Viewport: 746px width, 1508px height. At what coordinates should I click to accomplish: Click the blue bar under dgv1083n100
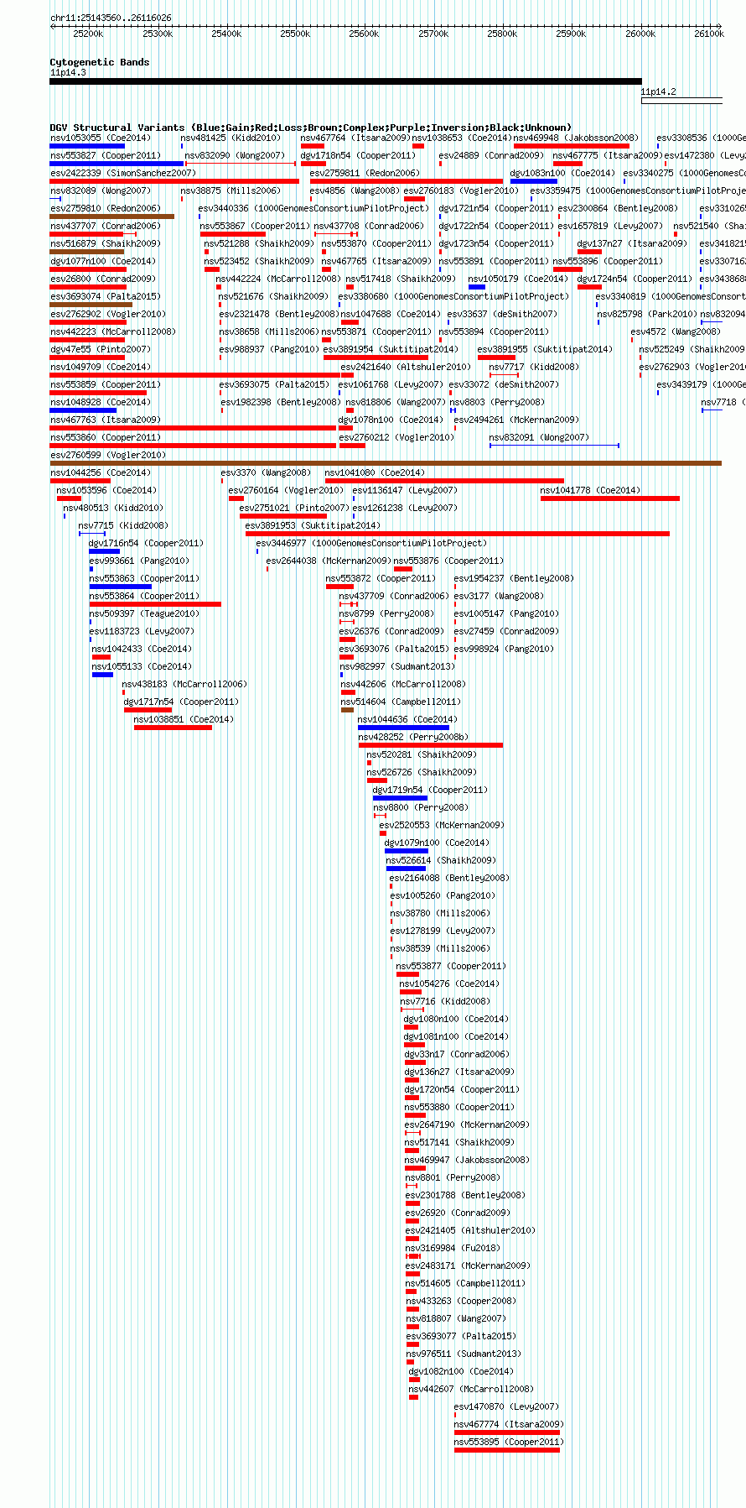click(534, 180)
